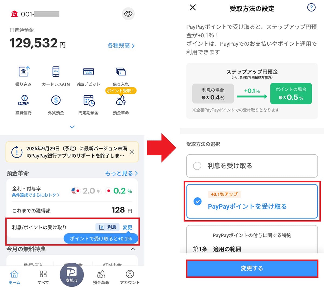Click the これまでの獲得額 128 円 row
Image resolution: width=324 pixels, height=293 pixels.
click(x=72, y=210)
